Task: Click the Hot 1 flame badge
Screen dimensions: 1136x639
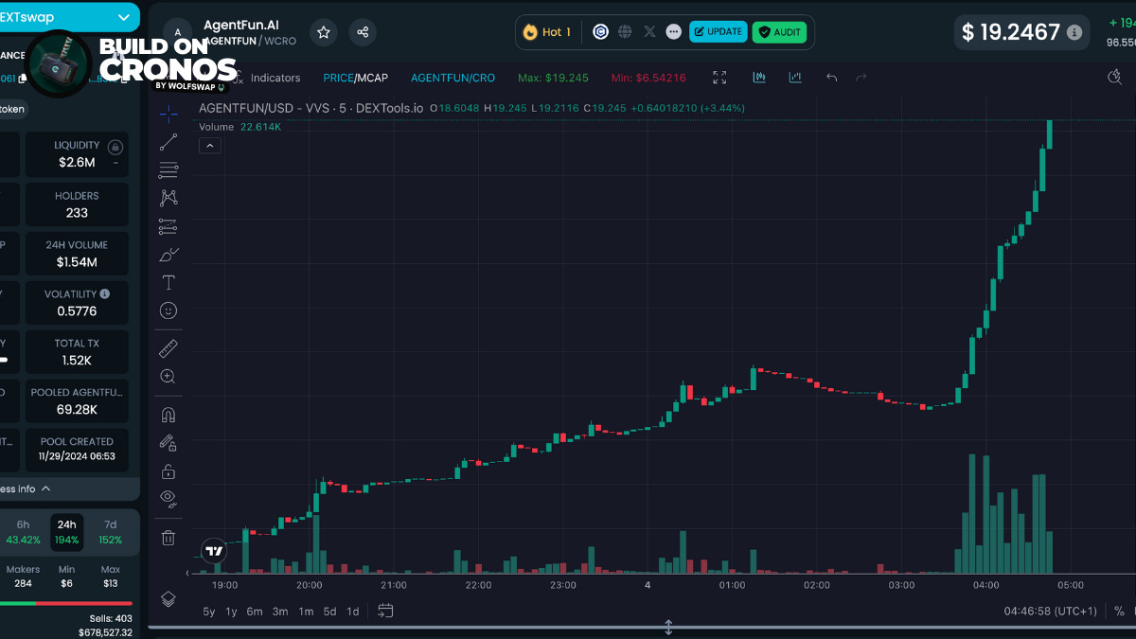Action: pyautogui.click(x=547, y=32)
